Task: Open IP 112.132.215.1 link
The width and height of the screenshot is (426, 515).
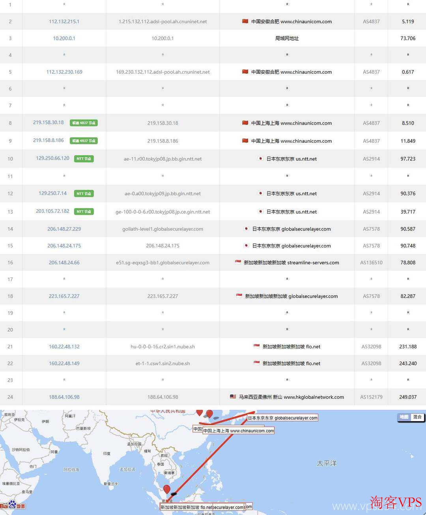Action: tap(64, 21)
